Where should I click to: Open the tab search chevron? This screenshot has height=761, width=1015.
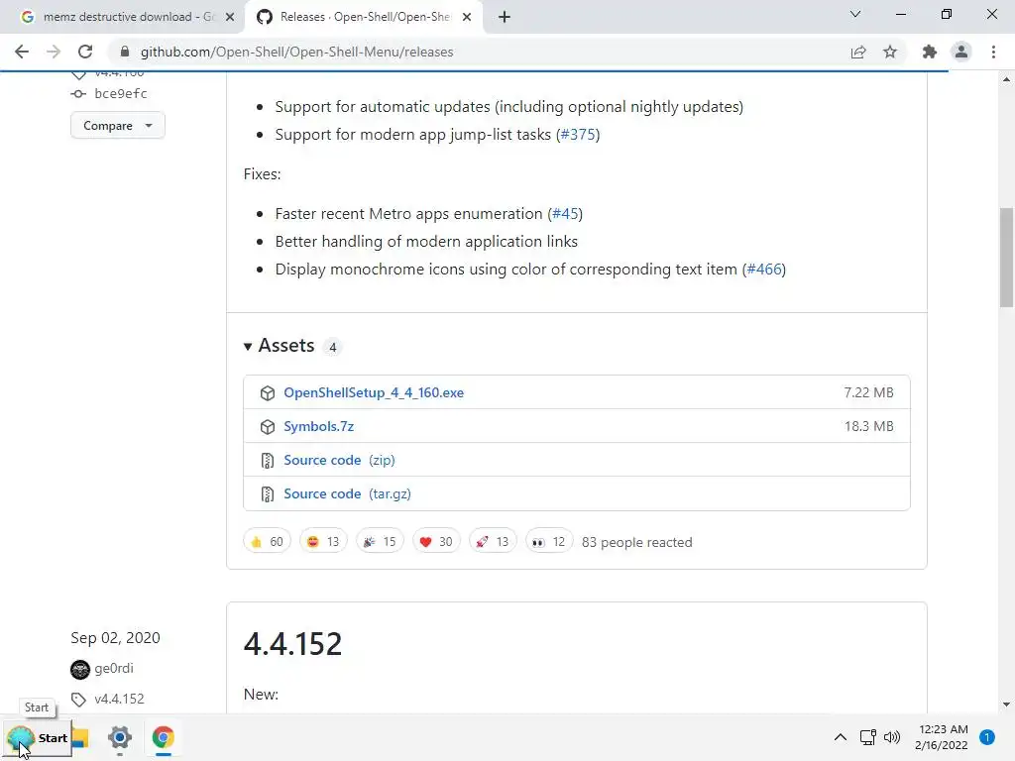855,14
